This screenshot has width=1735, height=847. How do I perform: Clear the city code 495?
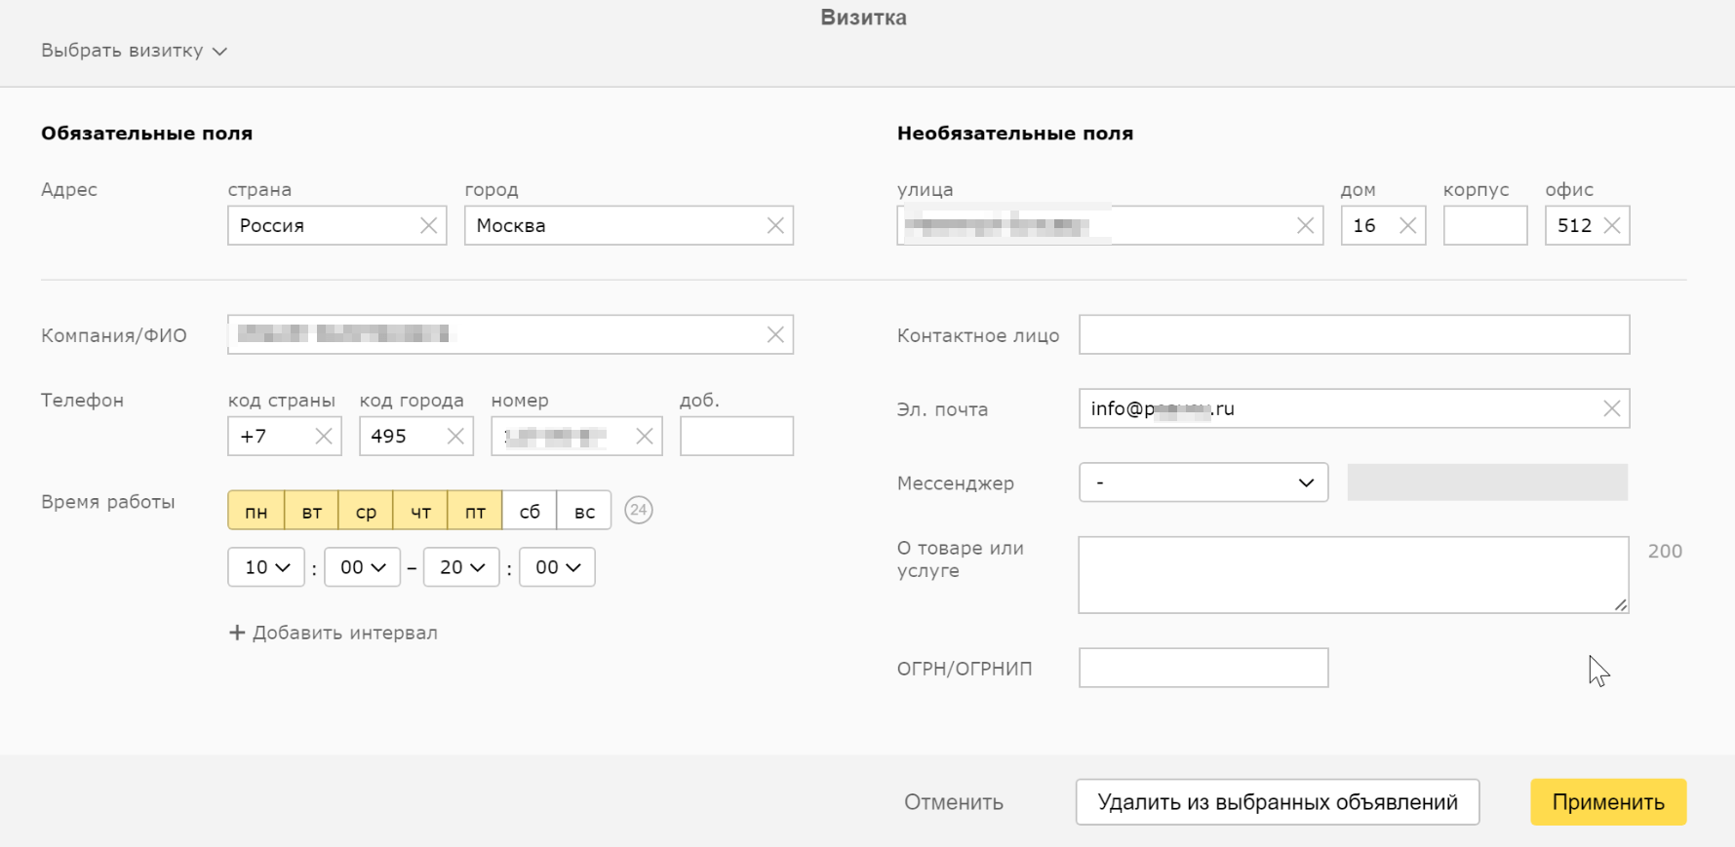pos(454,437)
